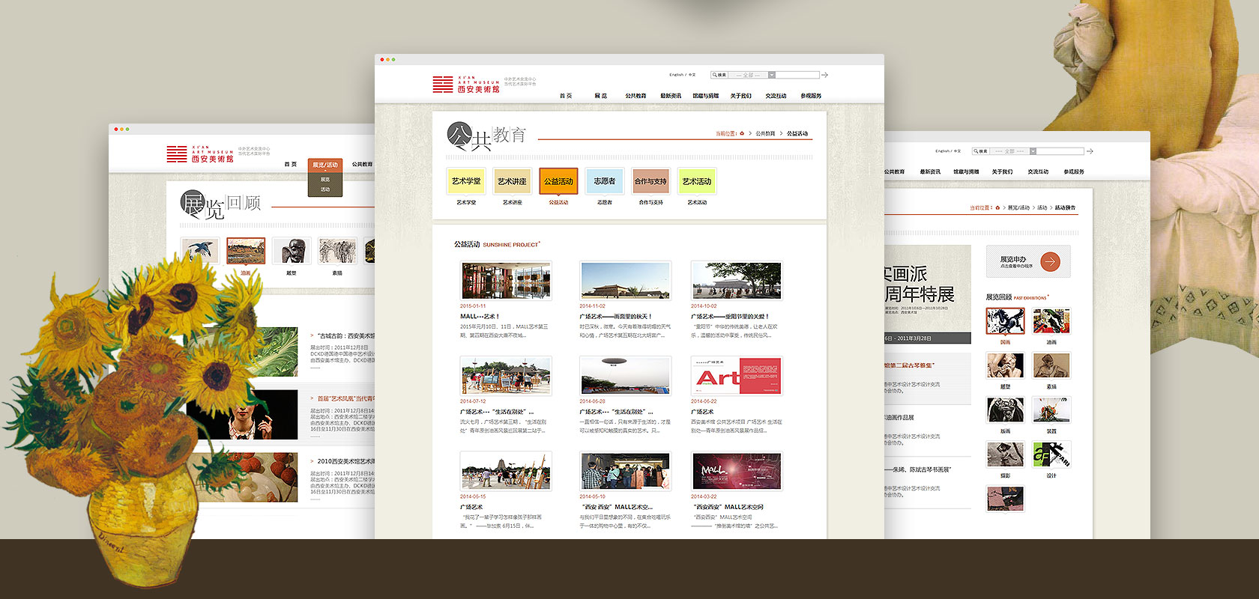The width and height of the screenshot is (1259, 599).
Task: Click the orange arrow 展览申办 circle icon
Action: 1050,261
